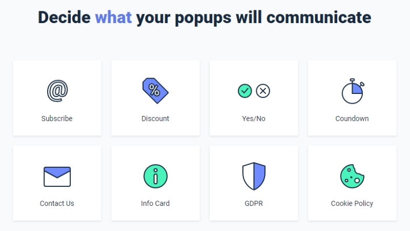This screenshot has height=231, width=410.
Task: Click the Info Card text label
Action: click(155, 203)
